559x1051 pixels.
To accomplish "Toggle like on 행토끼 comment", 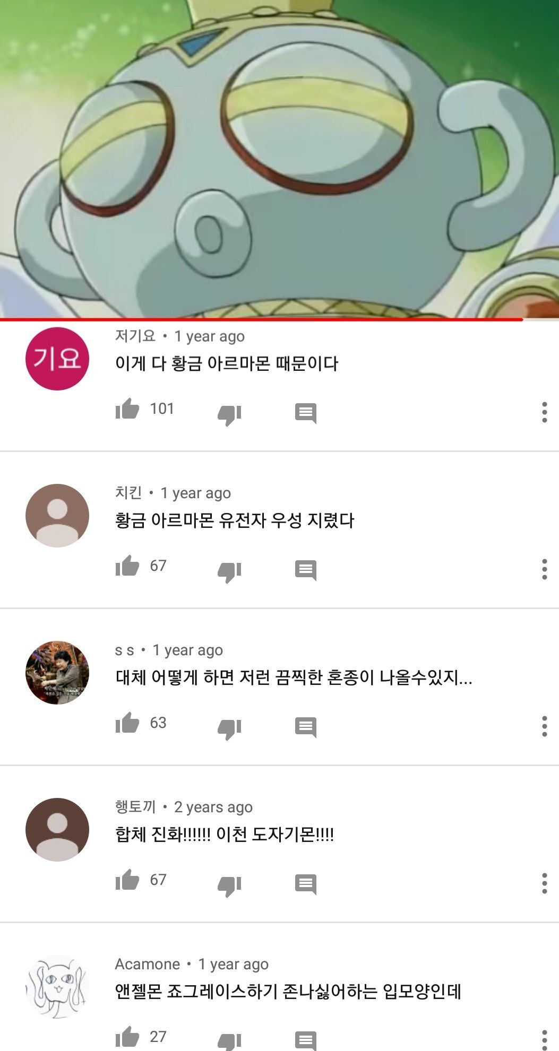I will point(127,881).
